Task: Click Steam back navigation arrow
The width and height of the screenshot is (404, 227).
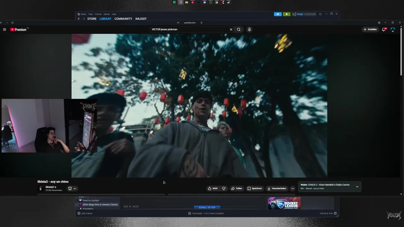Action: pyautogui.click(x=79, y=19)
